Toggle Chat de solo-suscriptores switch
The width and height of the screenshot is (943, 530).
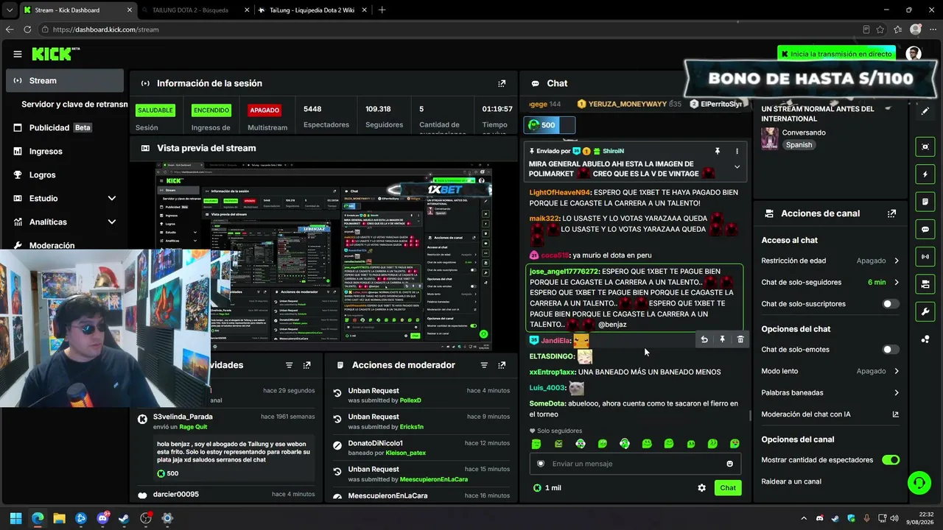click(x=891, y=304)
